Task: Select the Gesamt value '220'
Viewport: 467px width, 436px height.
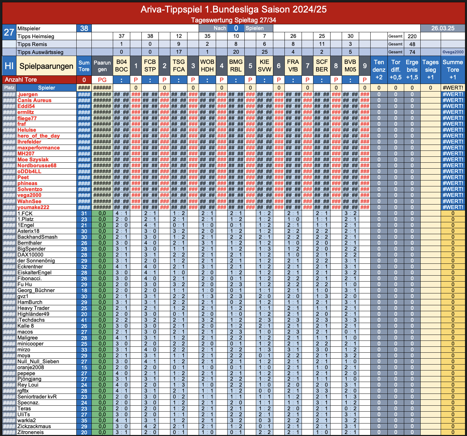Action: [x=412, y=36]
